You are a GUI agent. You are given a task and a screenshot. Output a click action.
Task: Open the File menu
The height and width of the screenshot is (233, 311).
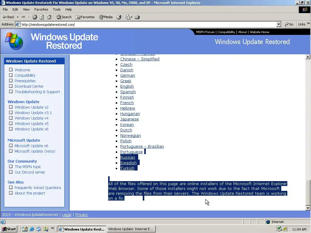pyautogui.click(x=5, y=9)
